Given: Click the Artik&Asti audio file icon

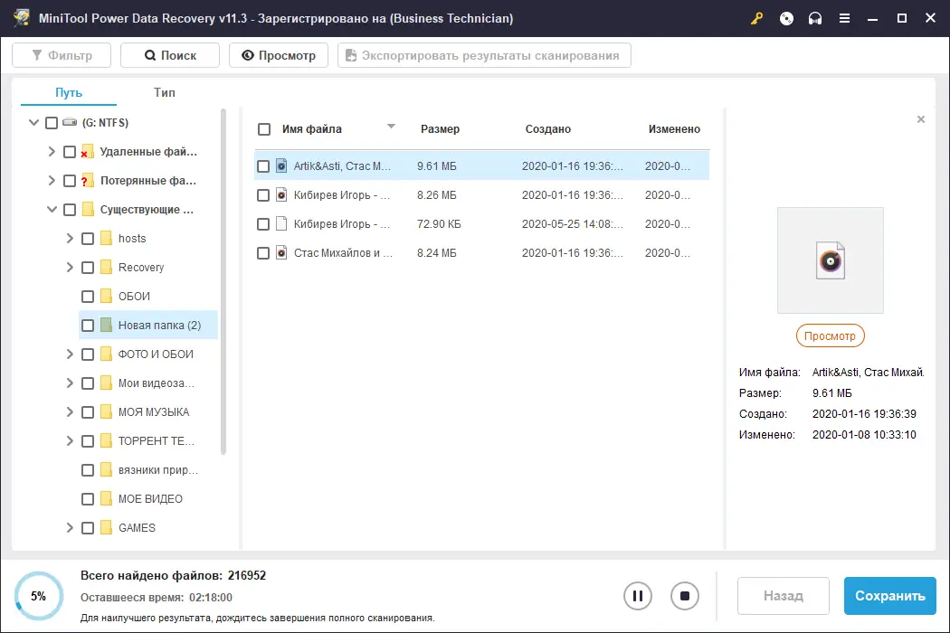Looking at the screenshot, I should (x=281, y=165).
